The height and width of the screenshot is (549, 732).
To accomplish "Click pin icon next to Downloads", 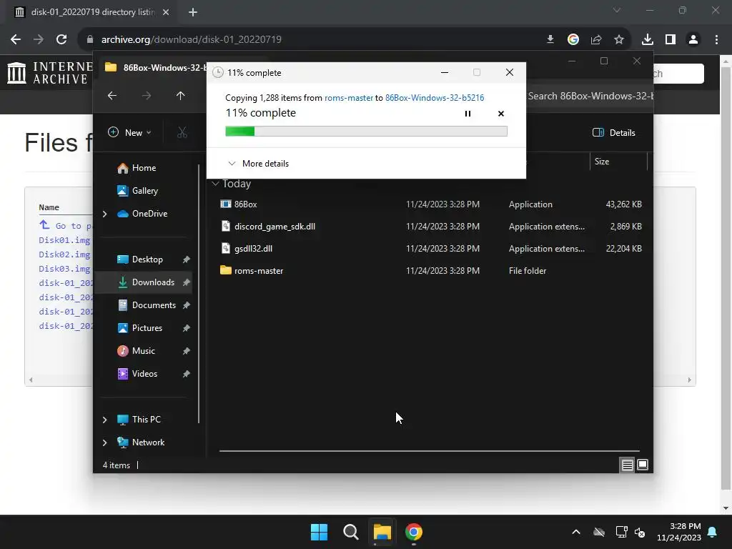I will [x=187, y=282].
